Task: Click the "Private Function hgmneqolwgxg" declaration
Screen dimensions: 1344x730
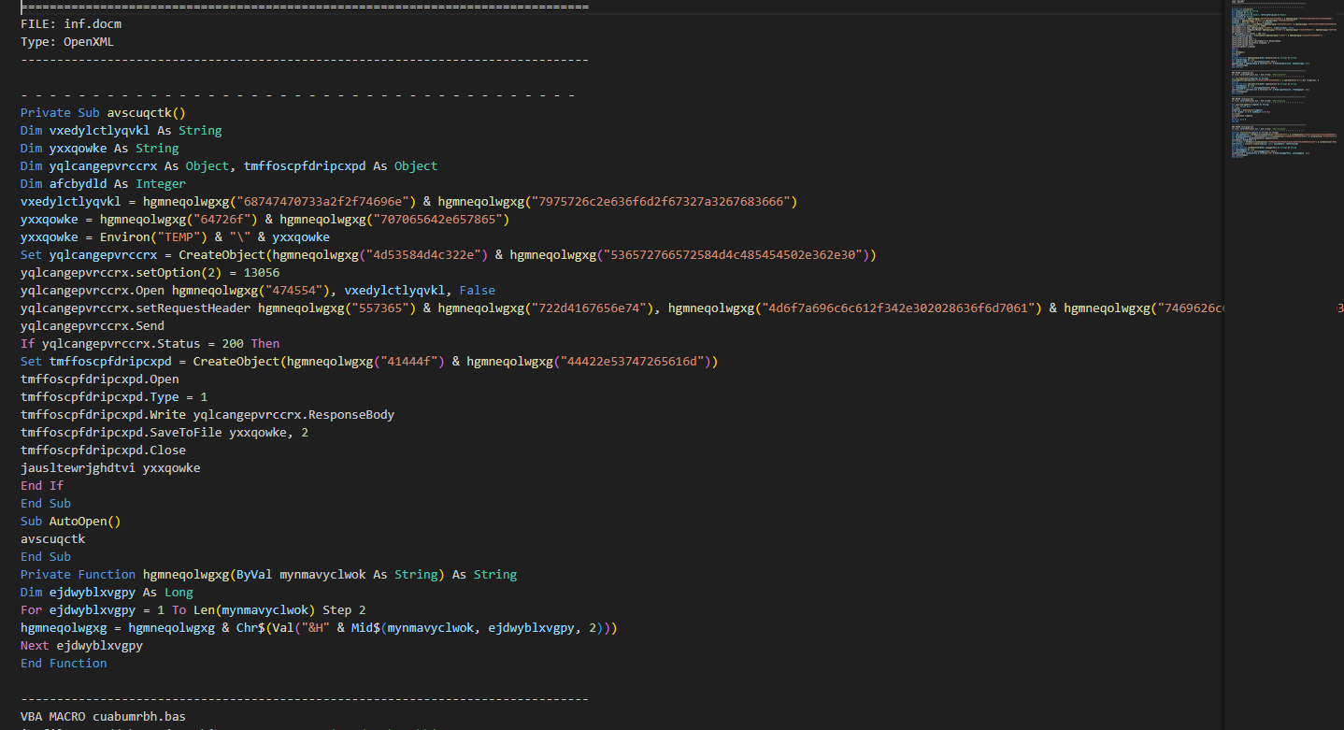Action: pos(268,574)
